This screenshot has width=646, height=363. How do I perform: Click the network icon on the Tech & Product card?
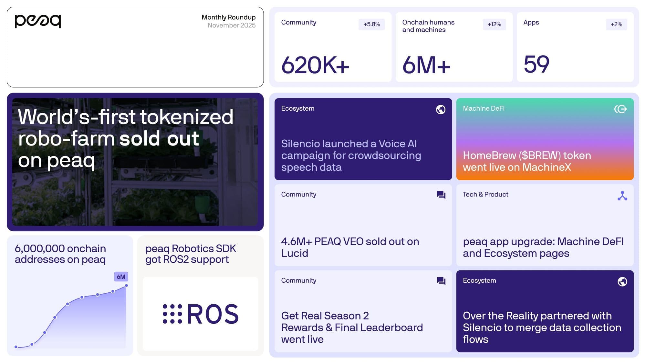623,195
